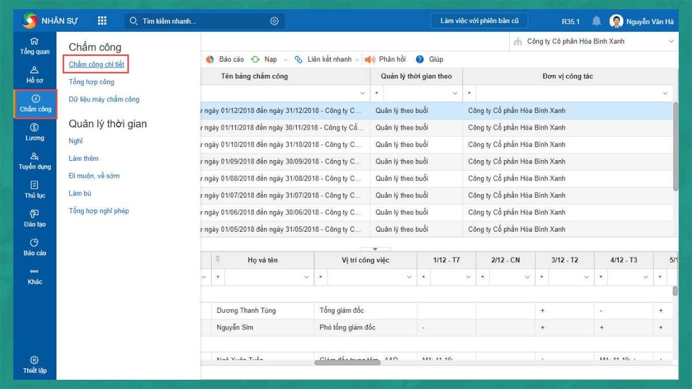
Task: Click the quick search magnifier icon
Action: (x=134, y=21)
